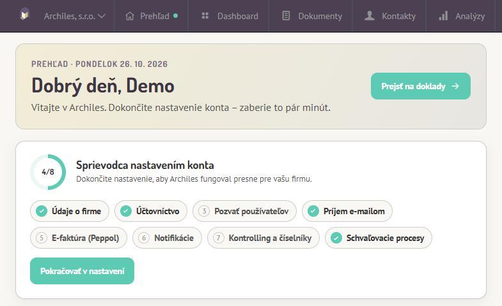The height and width of the screenshot is (306, 502).
Task: Open the Analýzy menu item
Action: tap(460, 16)
